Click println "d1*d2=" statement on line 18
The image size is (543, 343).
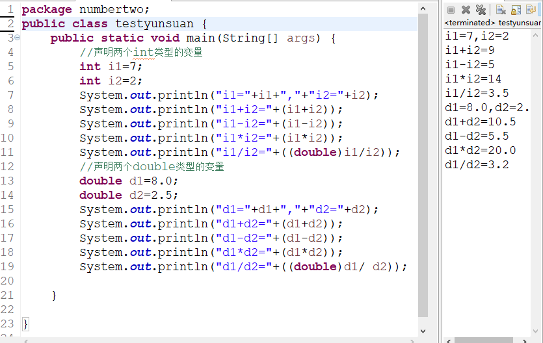tap(211, 253)
